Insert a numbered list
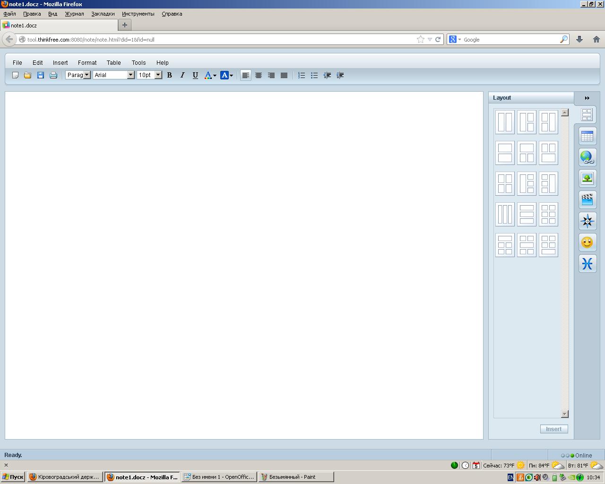The image size is (605, 484). coord(302,75)
